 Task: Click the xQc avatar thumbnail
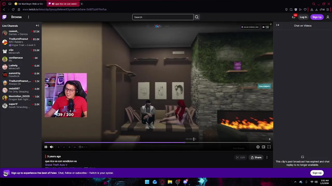pos(5,51)
